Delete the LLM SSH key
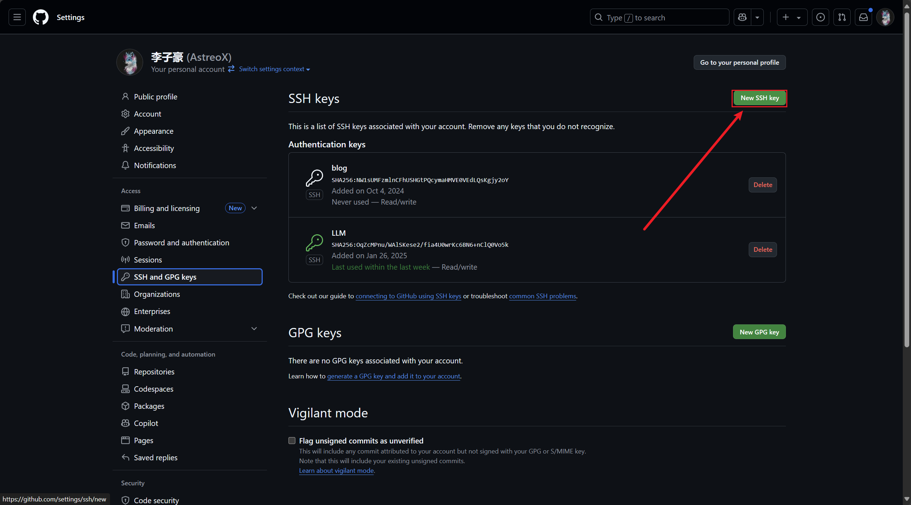 coord(763,250)
